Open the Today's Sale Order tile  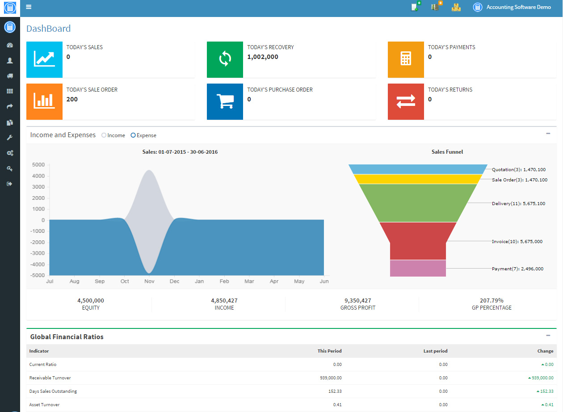pyautogui.click(x=110, y=102)
